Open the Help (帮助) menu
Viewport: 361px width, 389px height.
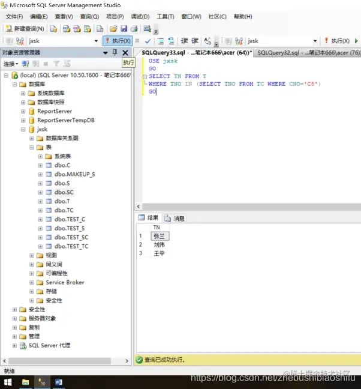point(243,17)
